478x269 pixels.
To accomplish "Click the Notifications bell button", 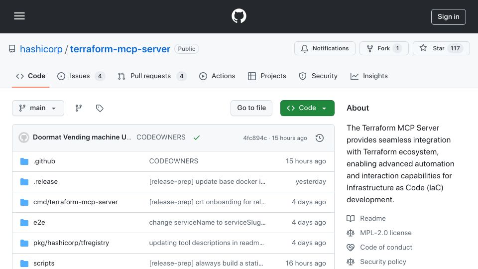I will [x=325, y=48].
